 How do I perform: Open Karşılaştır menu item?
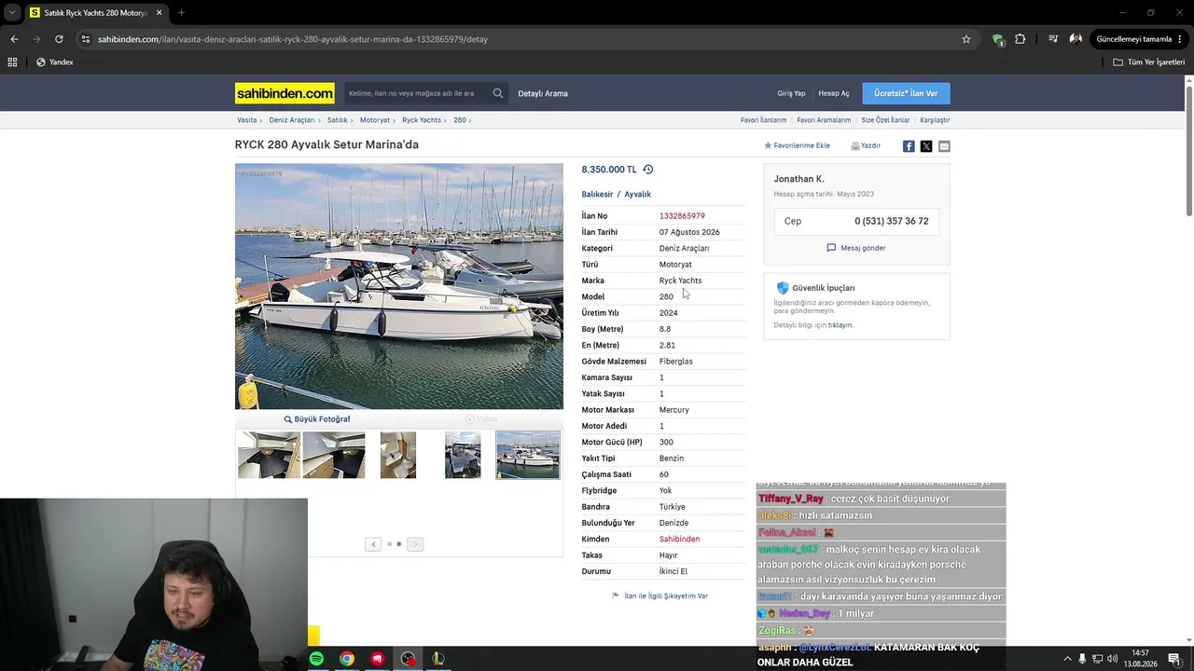pos(935,120)
